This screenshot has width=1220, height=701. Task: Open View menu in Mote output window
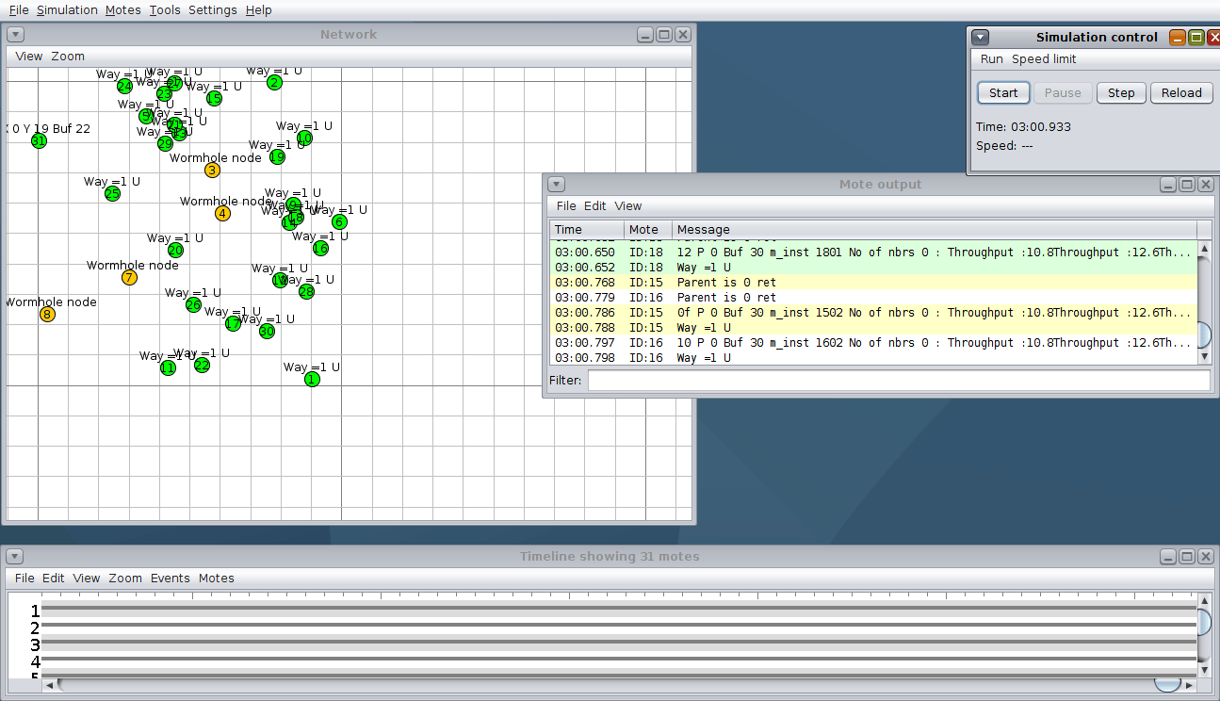pyautogui.click(x=628, y=206)
